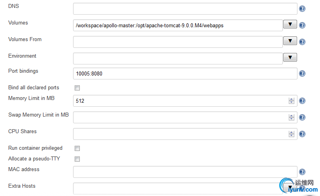Toggle Allocate a pseudo-TTY checkbox
The image size is (320, 196).
tap(77, 159)
